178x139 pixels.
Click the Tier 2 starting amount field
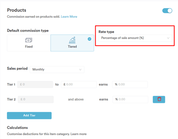pyautogui.click(x=36, y=99)
